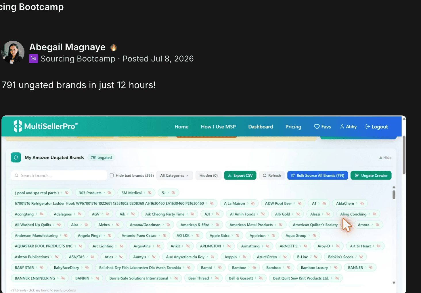Open the Aux Anysetiers du Roy brand
This screenshot has height=293, width=421.
coord(185,257)
